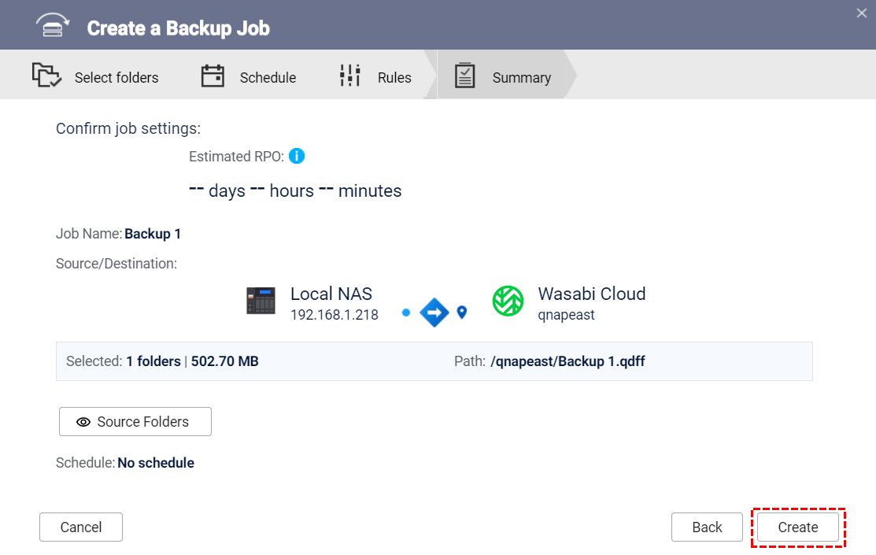Click the Select folders step icon
This screenshot has height=555, width=876.
point(46,76)
